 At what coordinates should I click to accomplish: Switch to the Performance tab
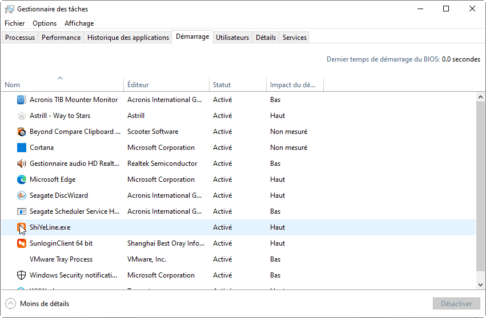coord(61,38)
